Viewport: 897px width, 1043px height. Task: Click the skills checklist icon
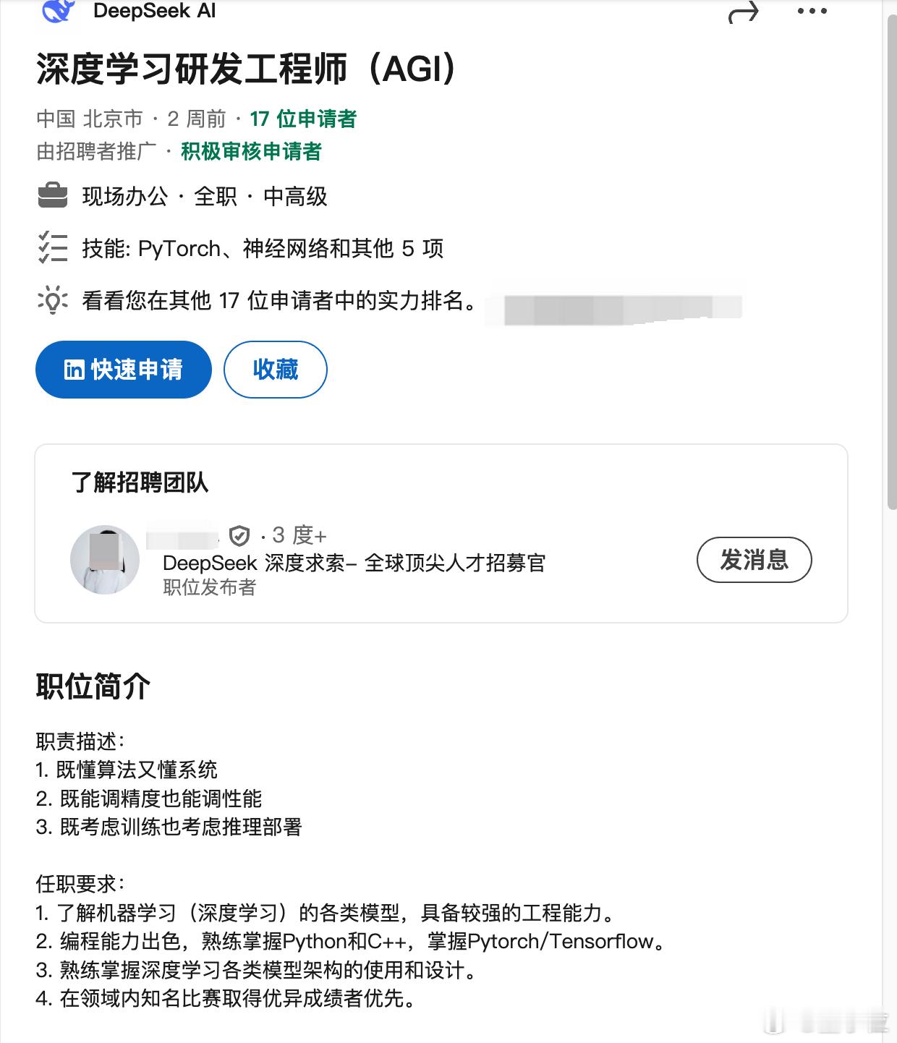coord(52,247)
